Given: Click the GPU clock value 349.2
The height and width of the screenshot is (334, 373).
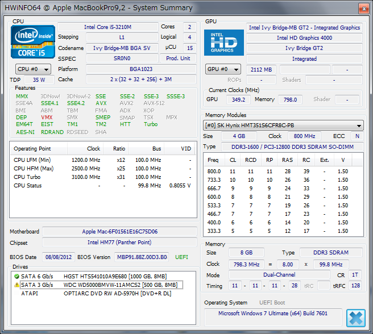Looking at the screenshot, I should click(238, 99).
